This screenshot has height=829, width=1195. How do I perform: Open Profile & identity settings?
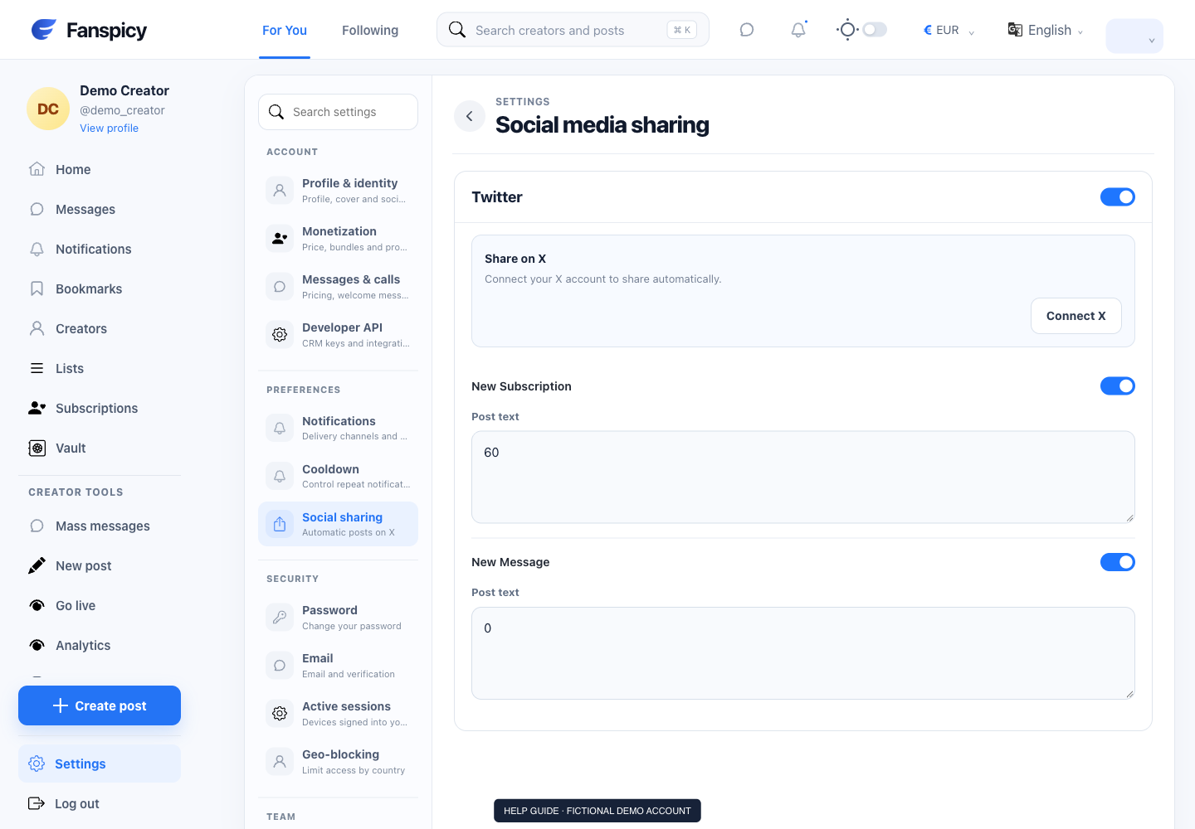[338, 190]
